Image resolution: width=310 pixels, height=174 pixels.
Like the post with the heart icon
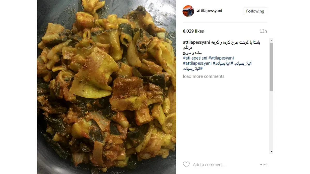(186, 164)
